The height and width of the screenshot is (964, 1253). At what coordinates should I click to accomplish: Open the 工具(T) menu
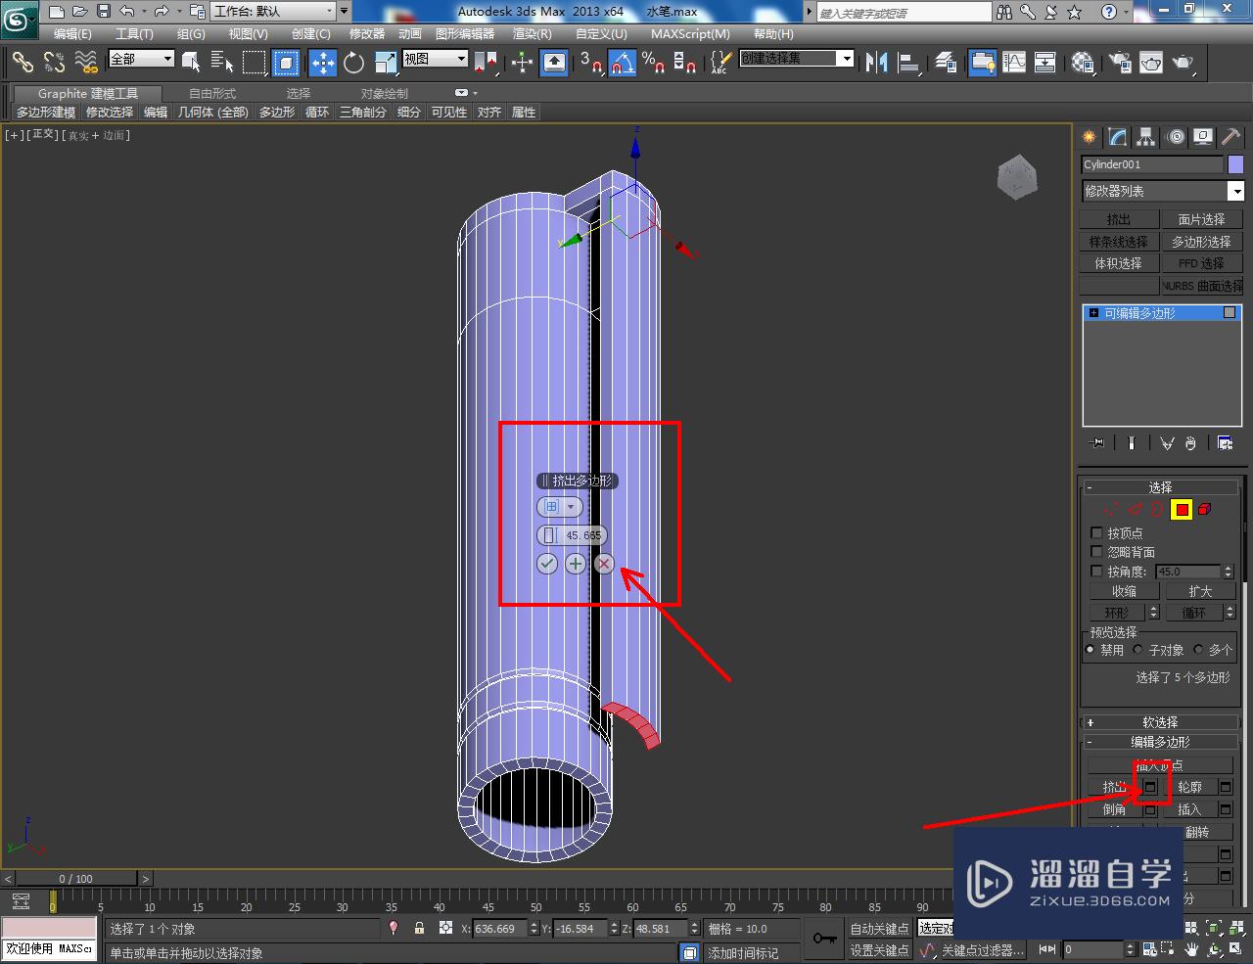coord(134,34)
